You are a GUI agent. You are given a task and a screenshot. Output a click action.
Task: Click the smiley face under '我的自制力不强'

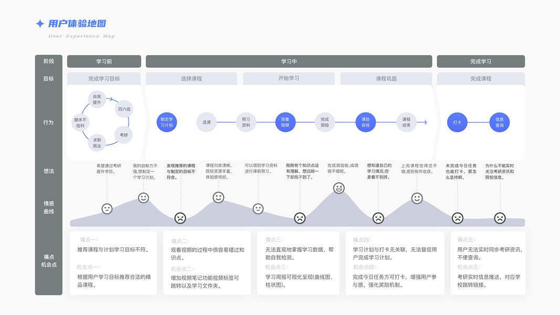(144, 197)
